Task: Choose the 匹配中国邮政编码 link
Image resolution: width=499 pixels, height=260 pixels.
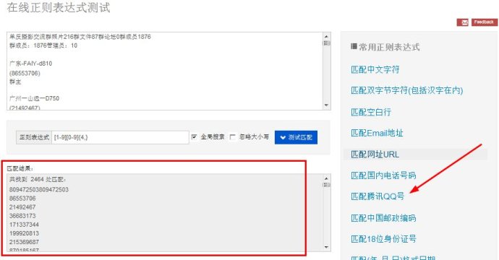Action: click(383, 218)
